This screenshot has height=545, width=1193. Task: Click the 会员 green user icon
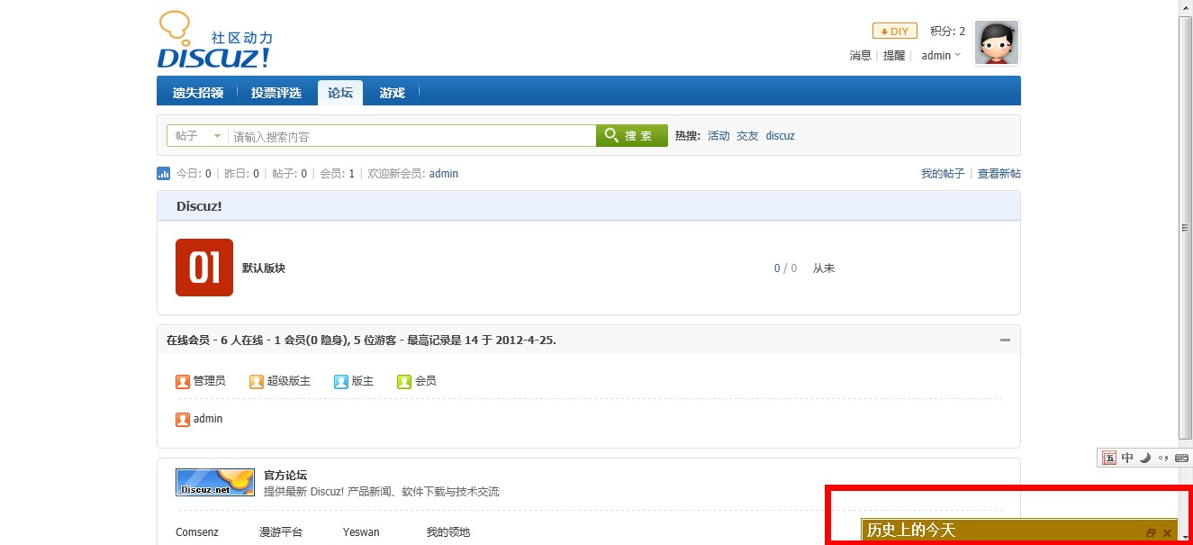(404, 382)
